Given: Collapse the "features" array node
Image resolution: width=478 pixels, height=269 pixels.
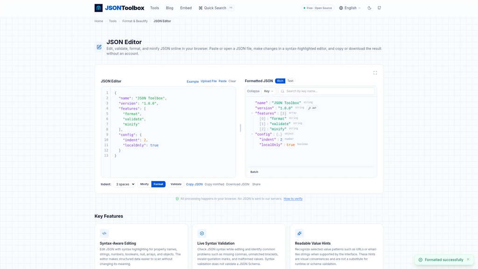Looking at the screenshot, I should tap(252, 113).
